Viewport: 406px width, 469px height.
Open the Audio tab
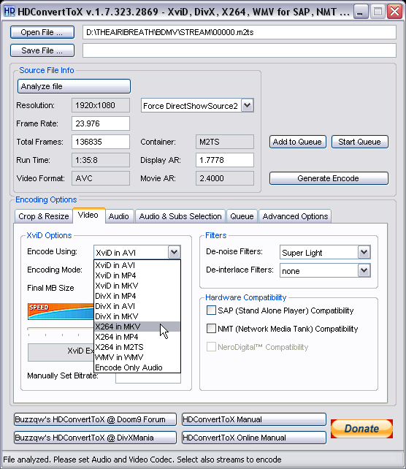point(119,216)
